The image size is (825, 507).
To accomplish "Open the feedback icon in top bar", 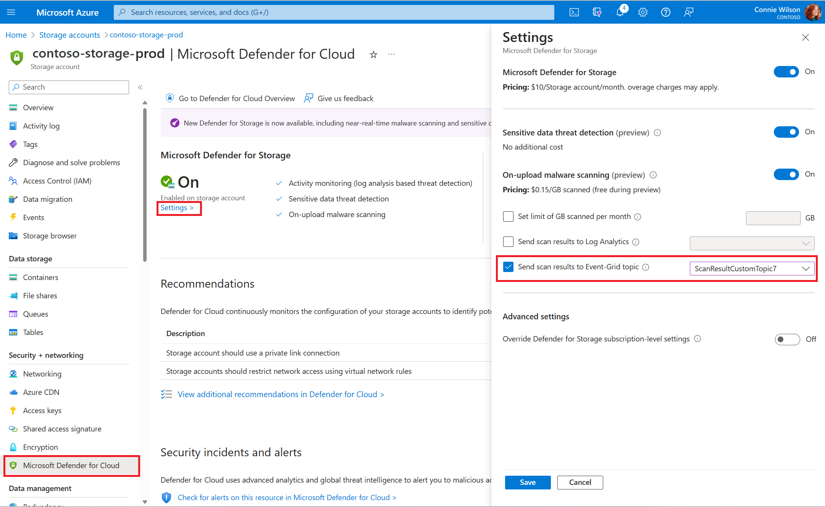I will (689, 12).
